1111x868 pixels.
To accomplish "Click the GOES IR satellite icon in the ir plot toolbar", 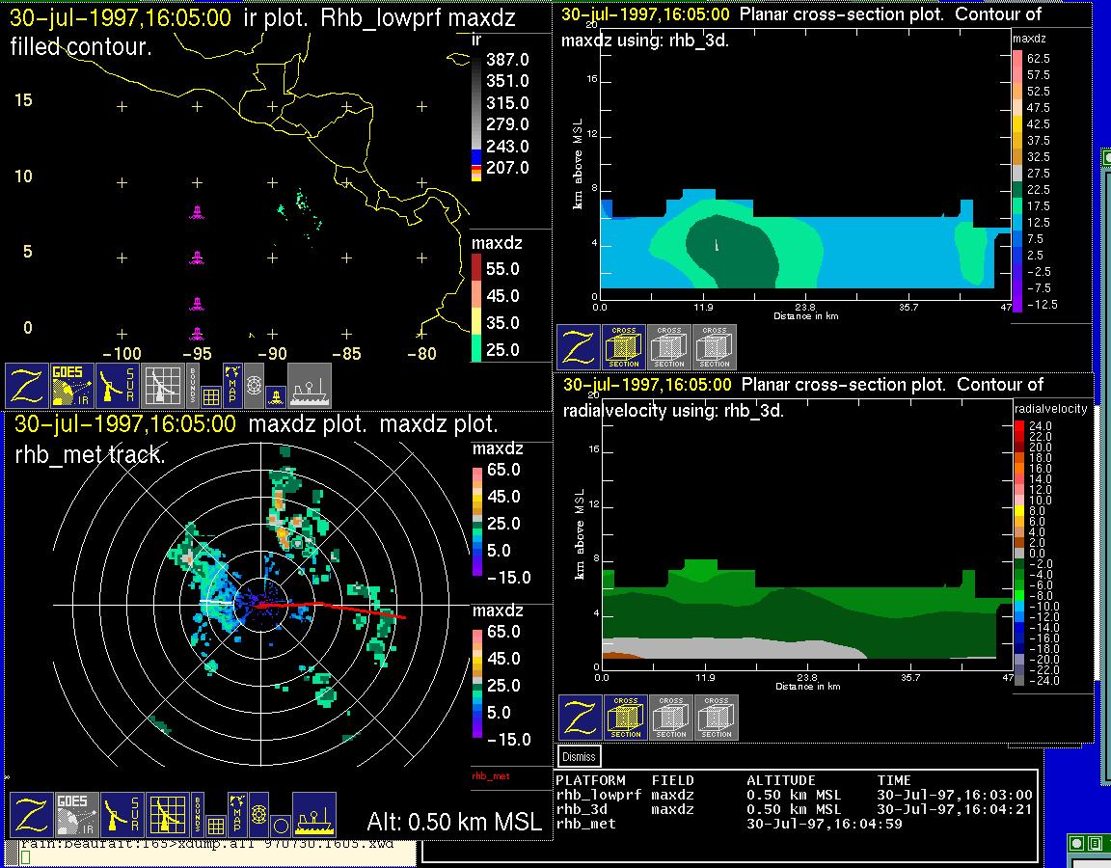I will (x=73, y=386).
